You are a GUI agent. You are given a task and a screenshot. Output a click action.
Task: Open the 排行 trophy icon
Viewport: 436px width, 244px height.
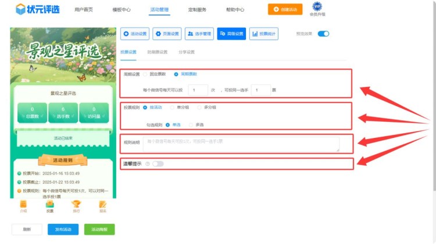click(x=76, y=205)
